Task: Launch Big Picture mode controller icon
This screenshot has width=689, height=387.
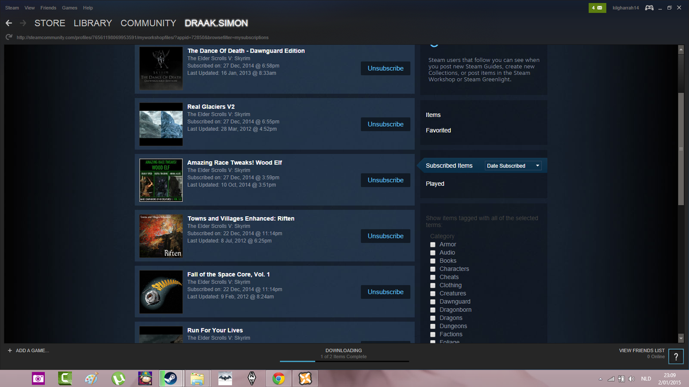Action: point(649,8)
